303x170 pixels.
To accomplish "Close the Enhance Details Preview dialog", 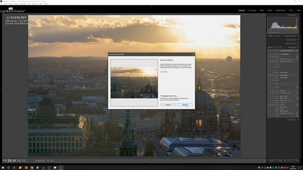I will pyautogui.click(x=193, y=54).
